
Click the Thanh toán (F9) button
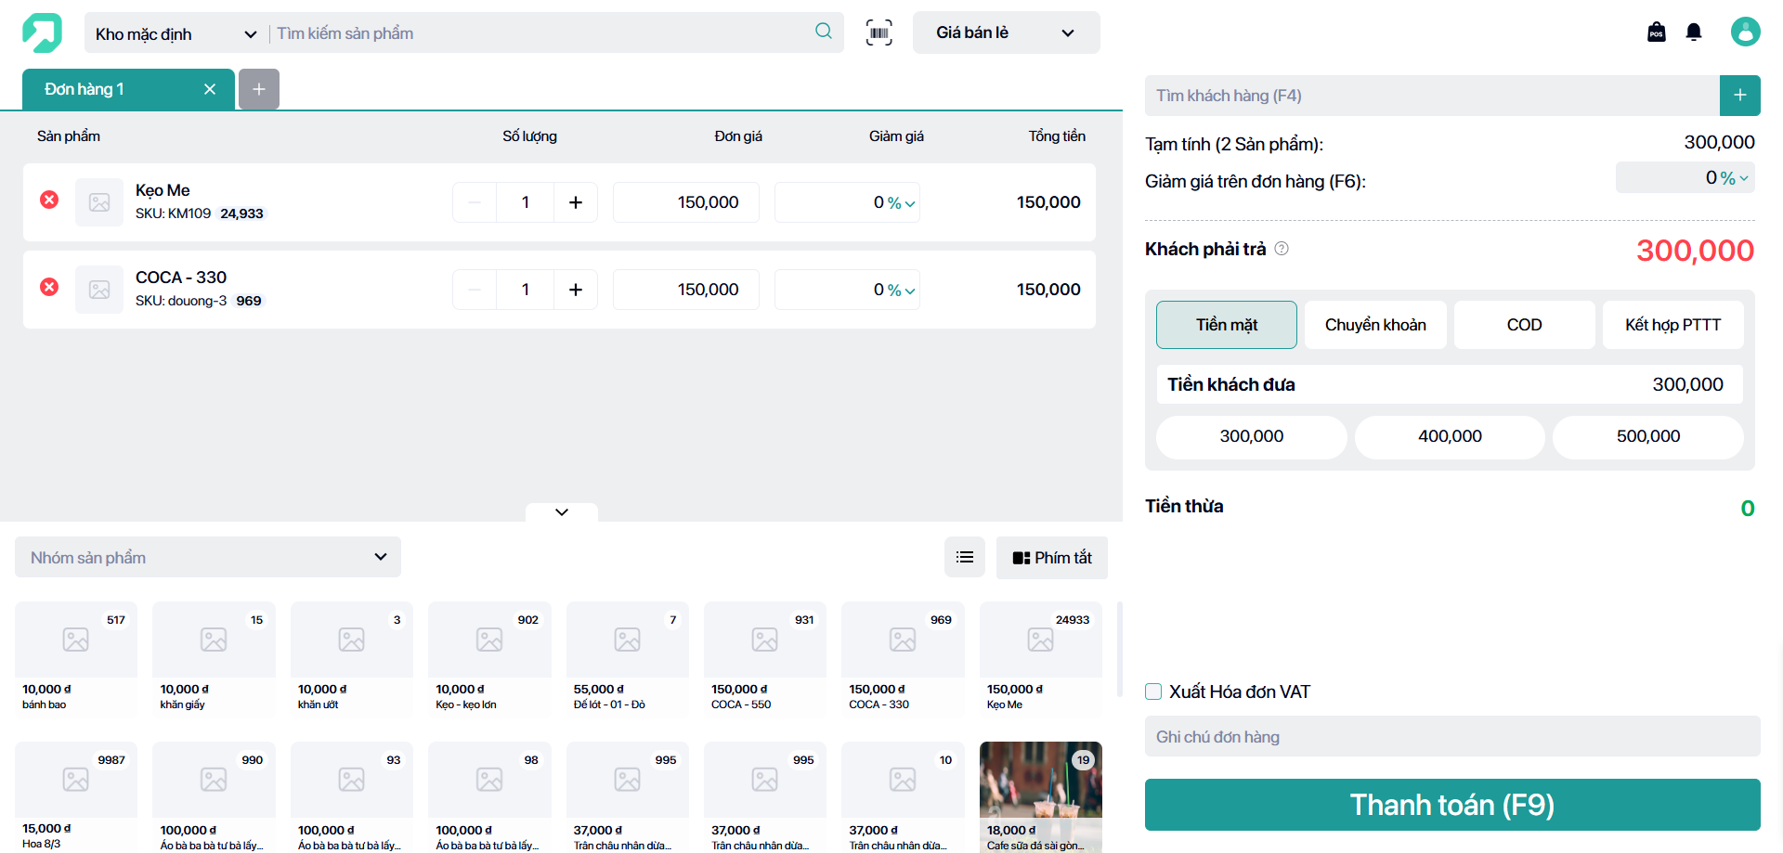click(x=1452, y=805)
